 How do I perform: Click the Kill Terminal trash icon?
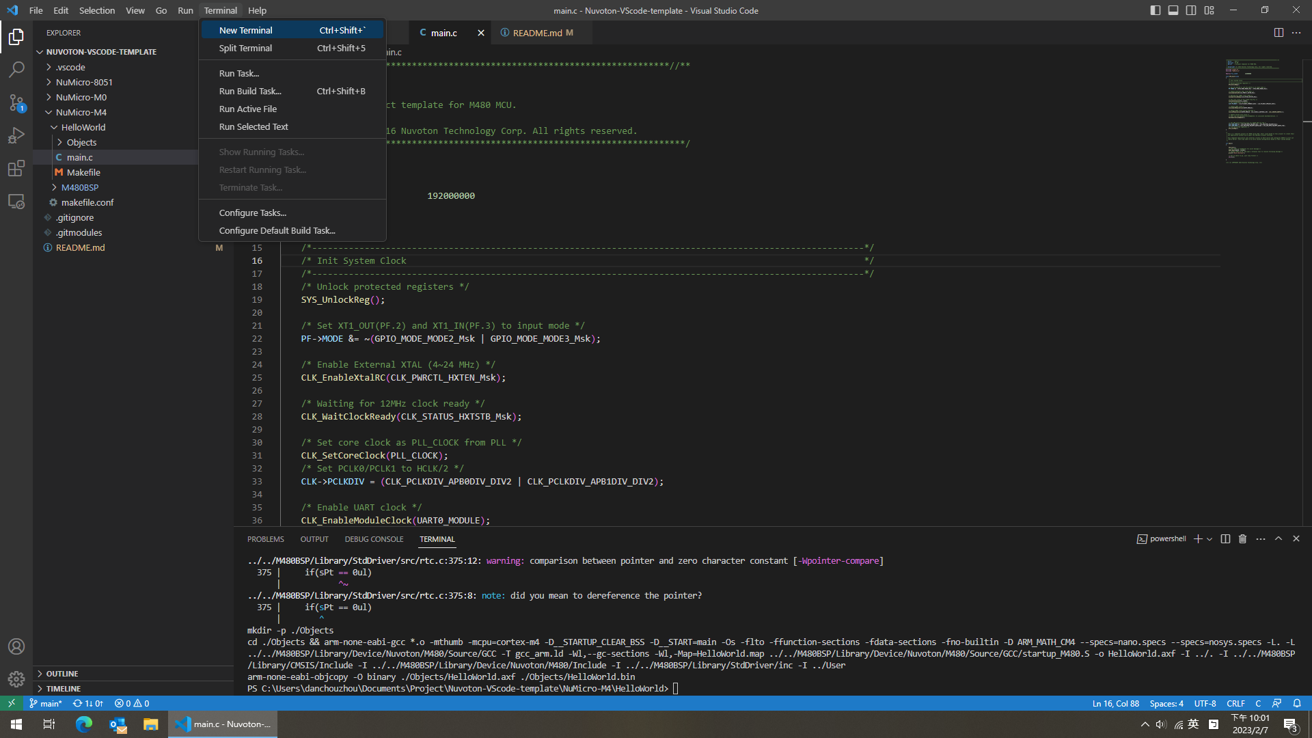1242,539
